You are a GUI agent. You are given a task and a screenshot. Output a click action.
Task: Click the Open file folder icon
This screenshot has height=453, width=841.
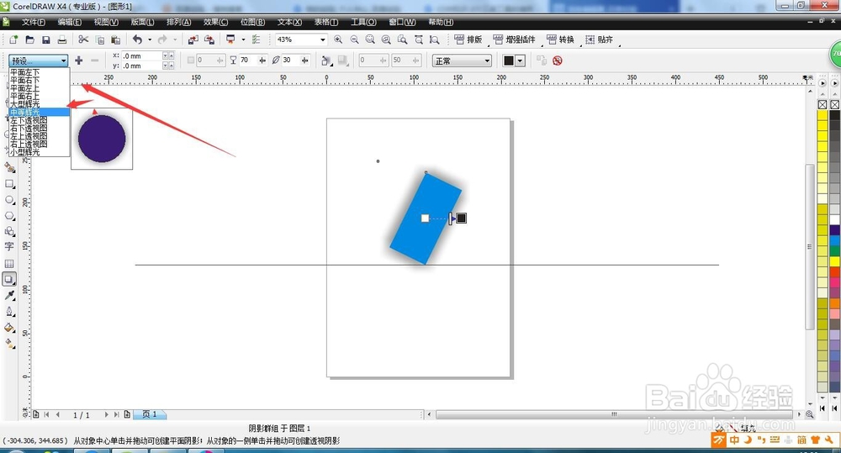tap(29, 40)
